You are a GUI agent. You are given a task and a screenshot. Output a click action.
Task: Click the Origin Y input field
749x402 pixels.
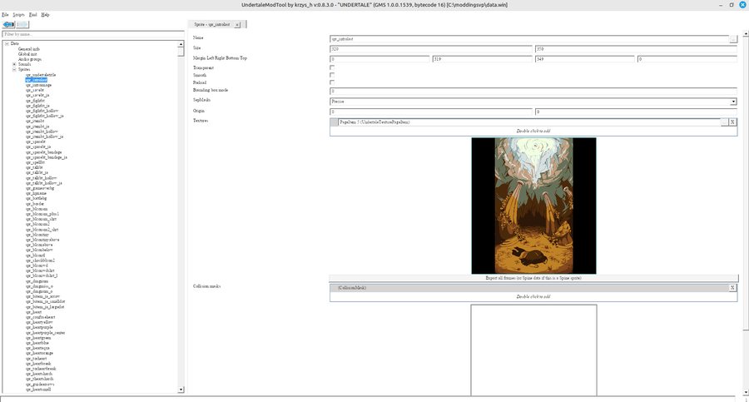(636, 112)
